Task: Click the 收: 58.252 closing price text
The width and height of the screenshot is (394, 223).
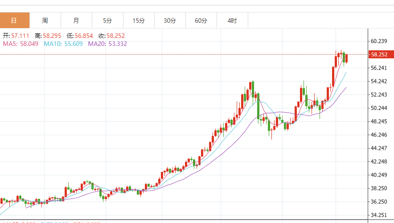Action: tap(111, 35)
